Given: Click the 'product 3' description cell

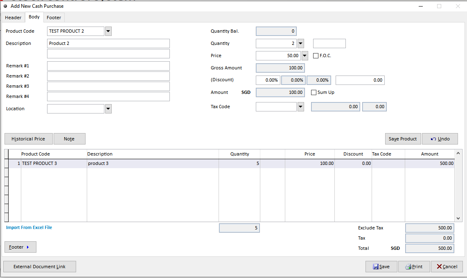Looking at the screenshot, I should tap(153, 163).
